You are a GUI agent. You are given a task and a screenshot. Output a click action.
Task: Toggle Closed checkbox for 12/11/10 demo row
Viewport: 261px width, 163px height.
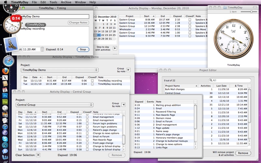point(92,81)
